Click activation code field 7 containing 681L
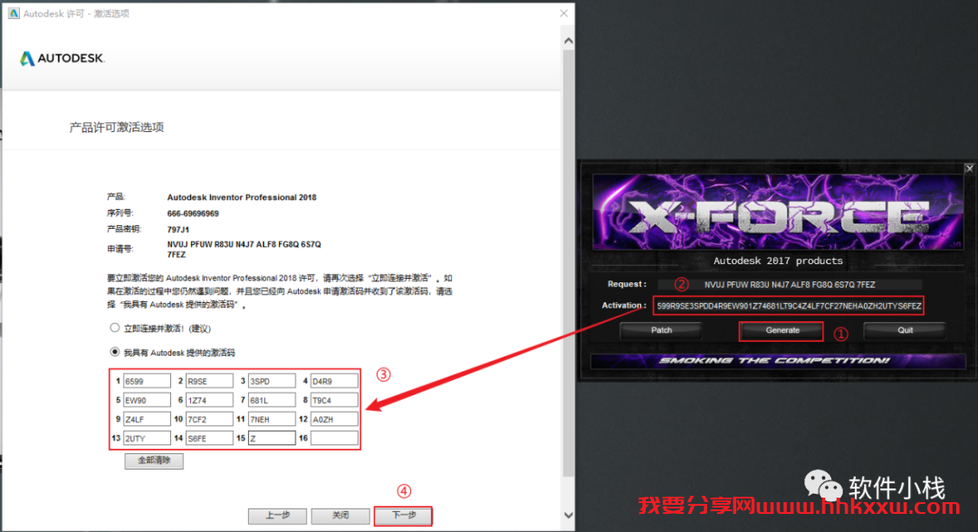Screen dimensions: 978x532 click(x=272, y=400)
